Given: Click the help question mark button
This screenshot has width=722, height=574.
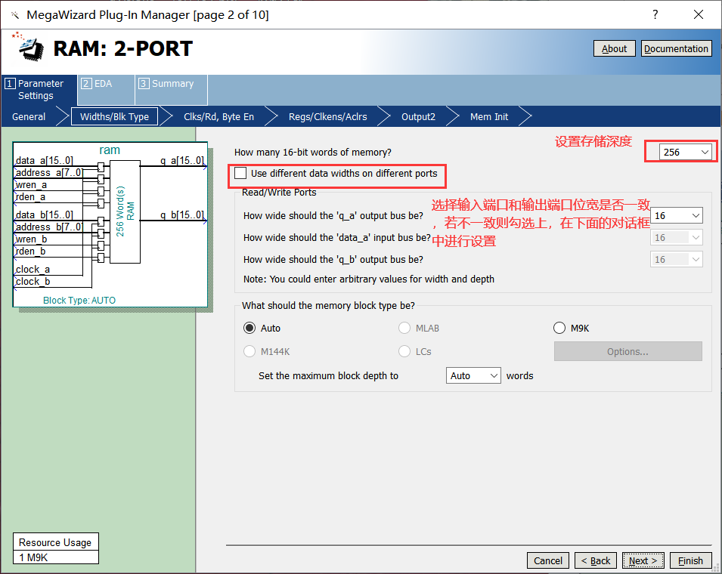Looking at the screenshot, I should tap(655, 15).
